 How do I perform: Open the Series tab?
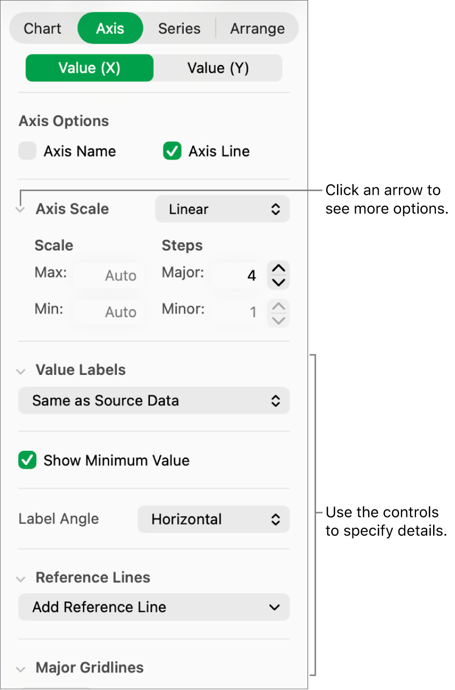click(179, 28)
